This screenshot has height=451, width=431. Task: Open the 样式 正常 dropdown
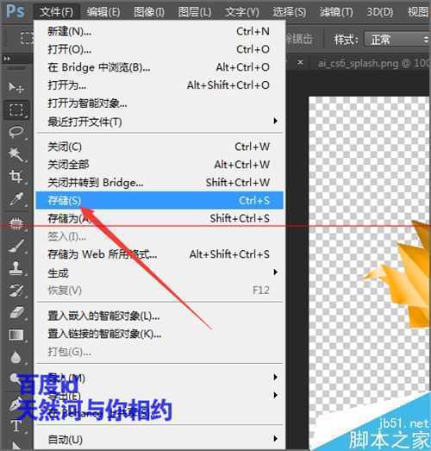[397, 40]
